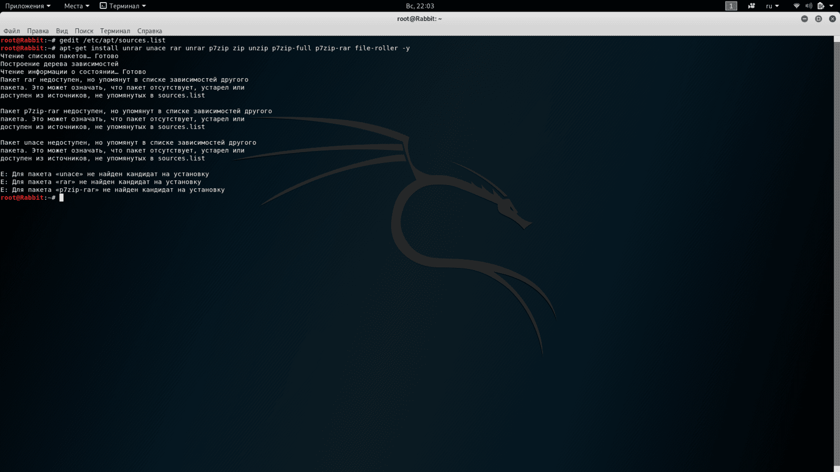Expand the Места places menu

pos(77,6)
